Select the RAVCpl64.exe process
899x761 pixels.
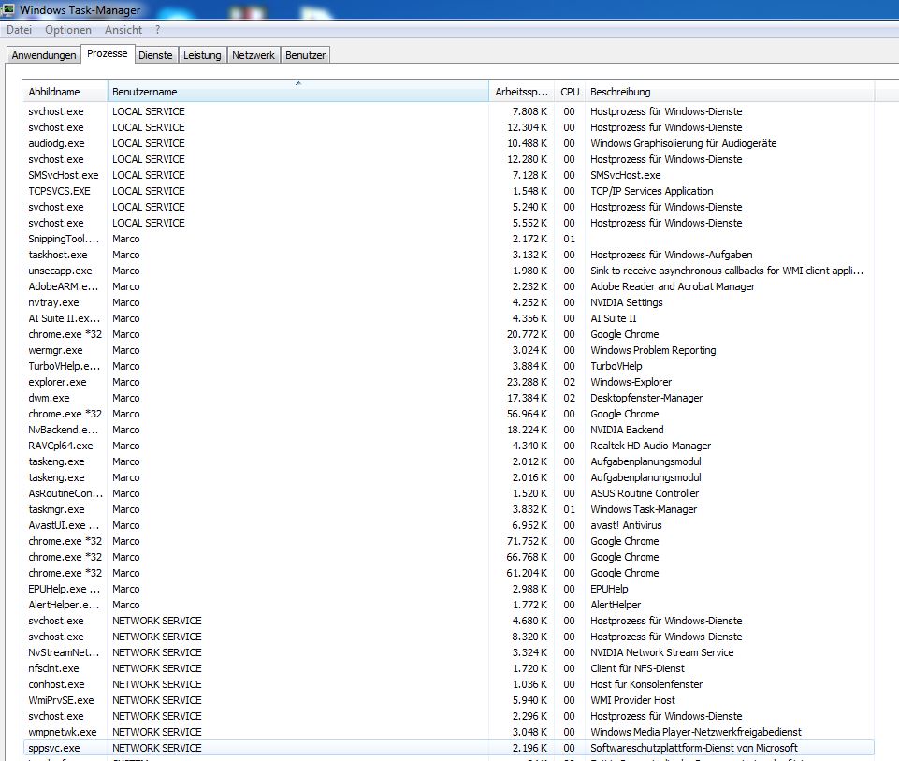coord(449,446)
